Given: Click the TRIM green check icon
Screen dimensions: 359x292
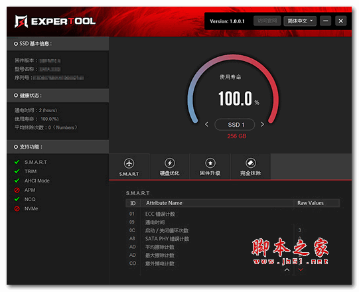Looking at the screenshot, I should click(17, 171).
